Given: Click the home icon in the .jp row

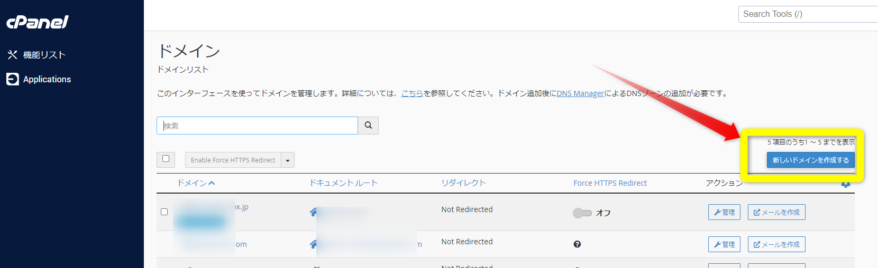Looking at the screenshot, I should (x=314, y=212).
